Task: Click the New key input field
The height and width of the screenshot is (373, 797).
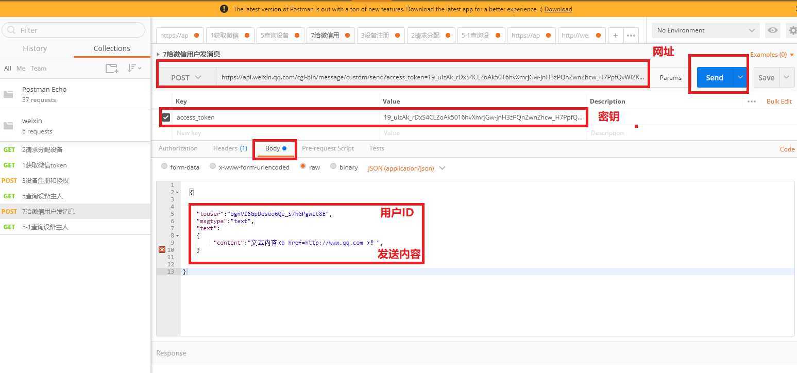Action: tap(277, 133)
